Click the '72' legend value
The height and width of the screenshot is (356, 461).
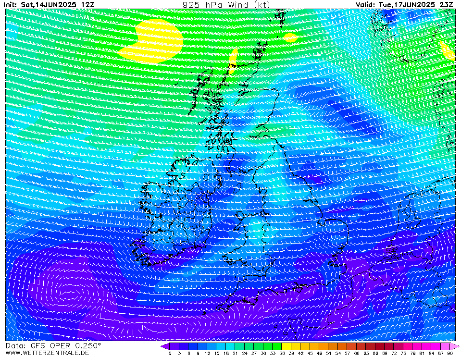394,353
